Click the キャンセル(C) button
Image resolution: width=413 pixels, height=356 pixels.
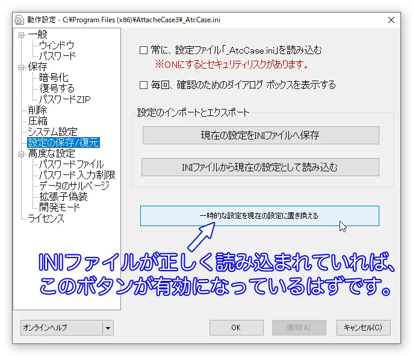pos(364,328)
